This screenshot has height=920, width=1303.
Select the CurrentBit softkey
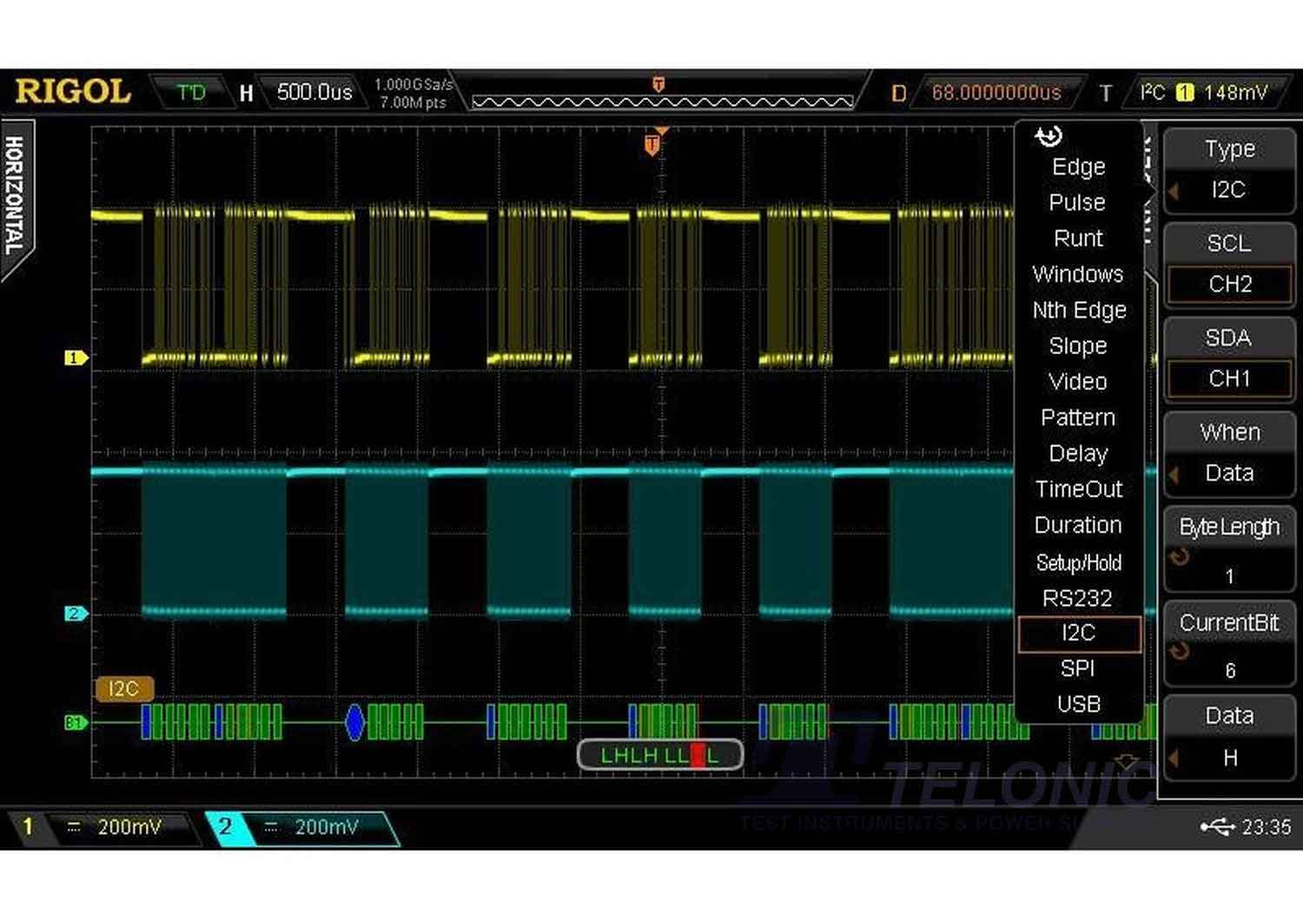point(1228,642)
